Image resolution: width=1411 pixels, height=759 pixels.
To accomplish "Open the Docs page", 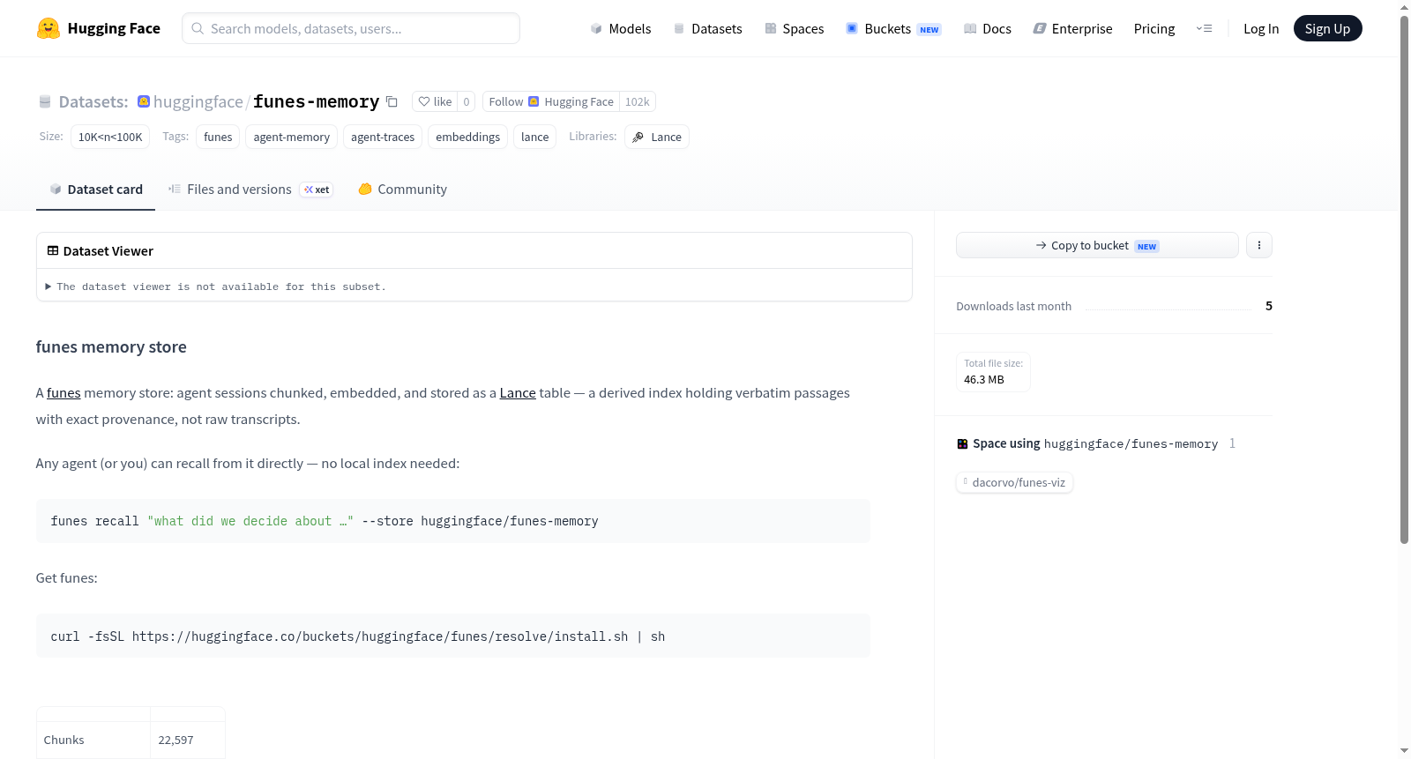I will tap(988, 29).
